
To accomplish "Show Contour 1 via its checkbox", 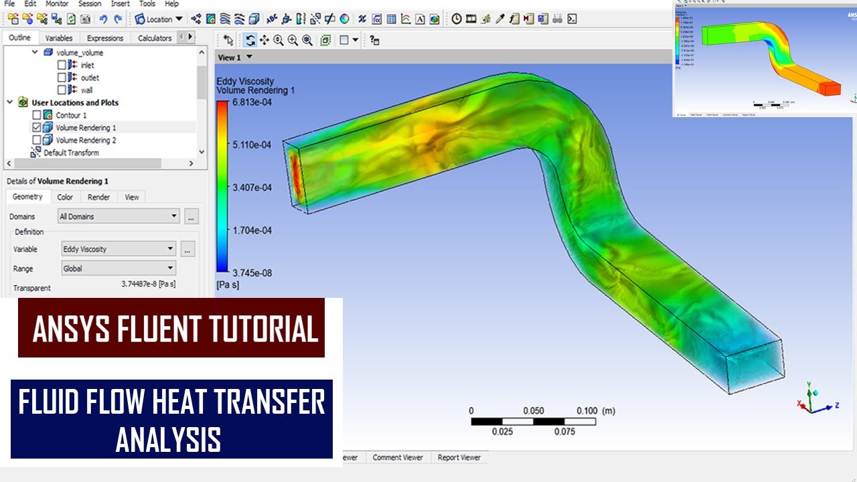I will pyautogui.click(x=37, y=115).
